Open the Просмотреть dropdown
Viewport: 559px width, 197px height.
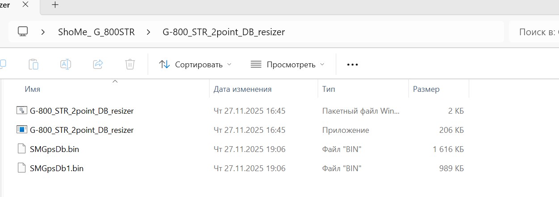tap(288, 65)
